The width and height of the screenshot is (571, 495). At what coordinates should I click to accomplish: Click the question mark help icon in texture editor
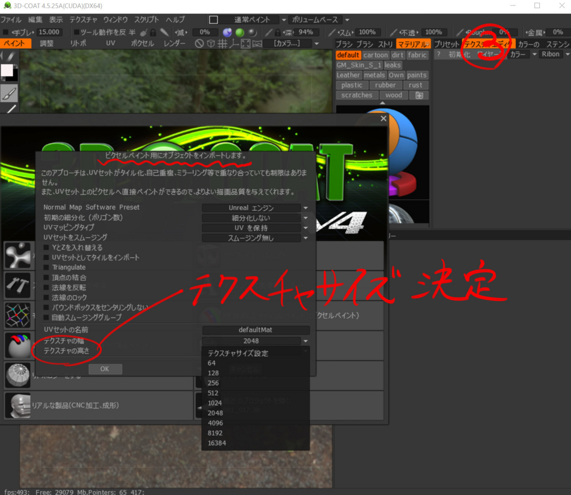tap(439, 54)
